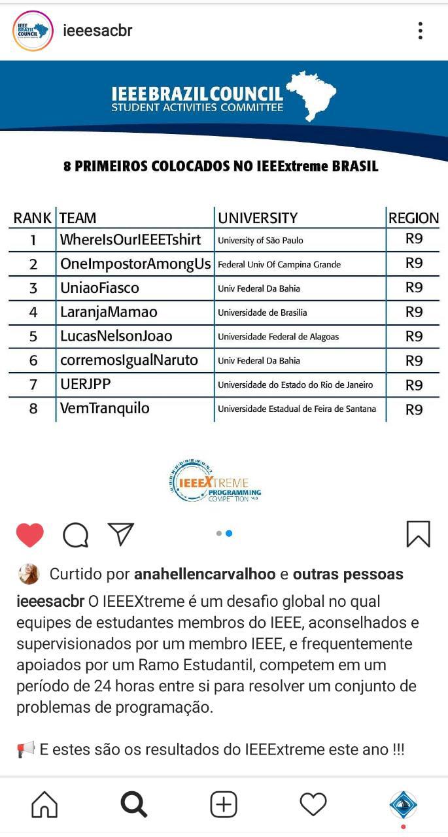The image size is (448, 837).
Task: Tap the red heart like icon
Action: pyautogui.click(x=29, y=535)
